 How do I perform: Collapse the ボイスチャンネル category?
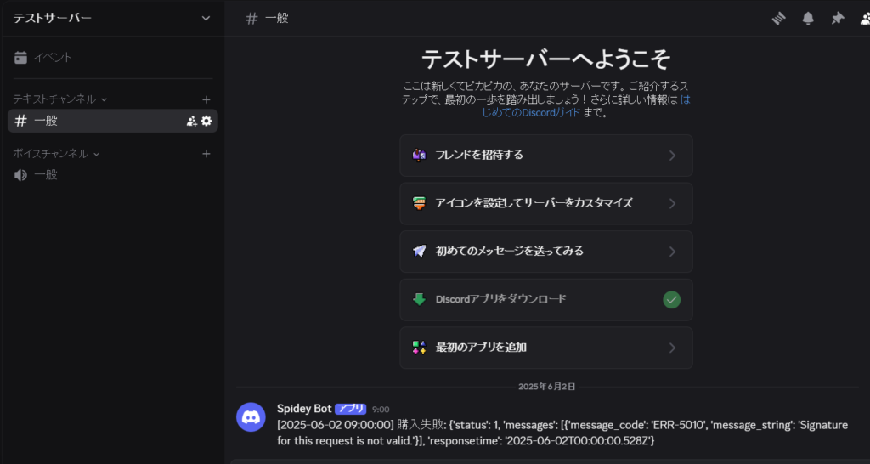pos(56,154)
